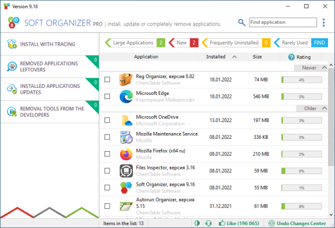Click the Removed Applications Leftovers paw icon

[x=12, y=67]
